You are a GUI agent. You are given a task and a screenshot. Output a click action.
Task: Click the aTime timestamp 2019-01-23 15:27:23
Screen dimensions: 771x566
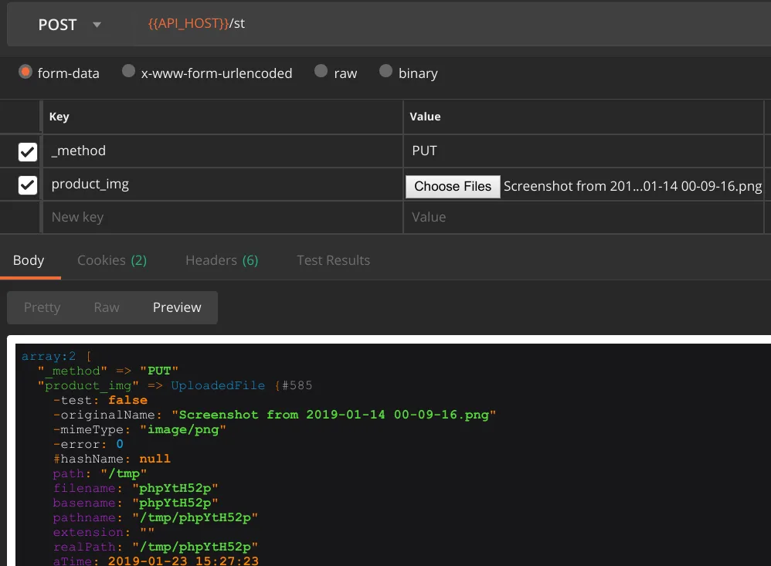coord(183,561)
